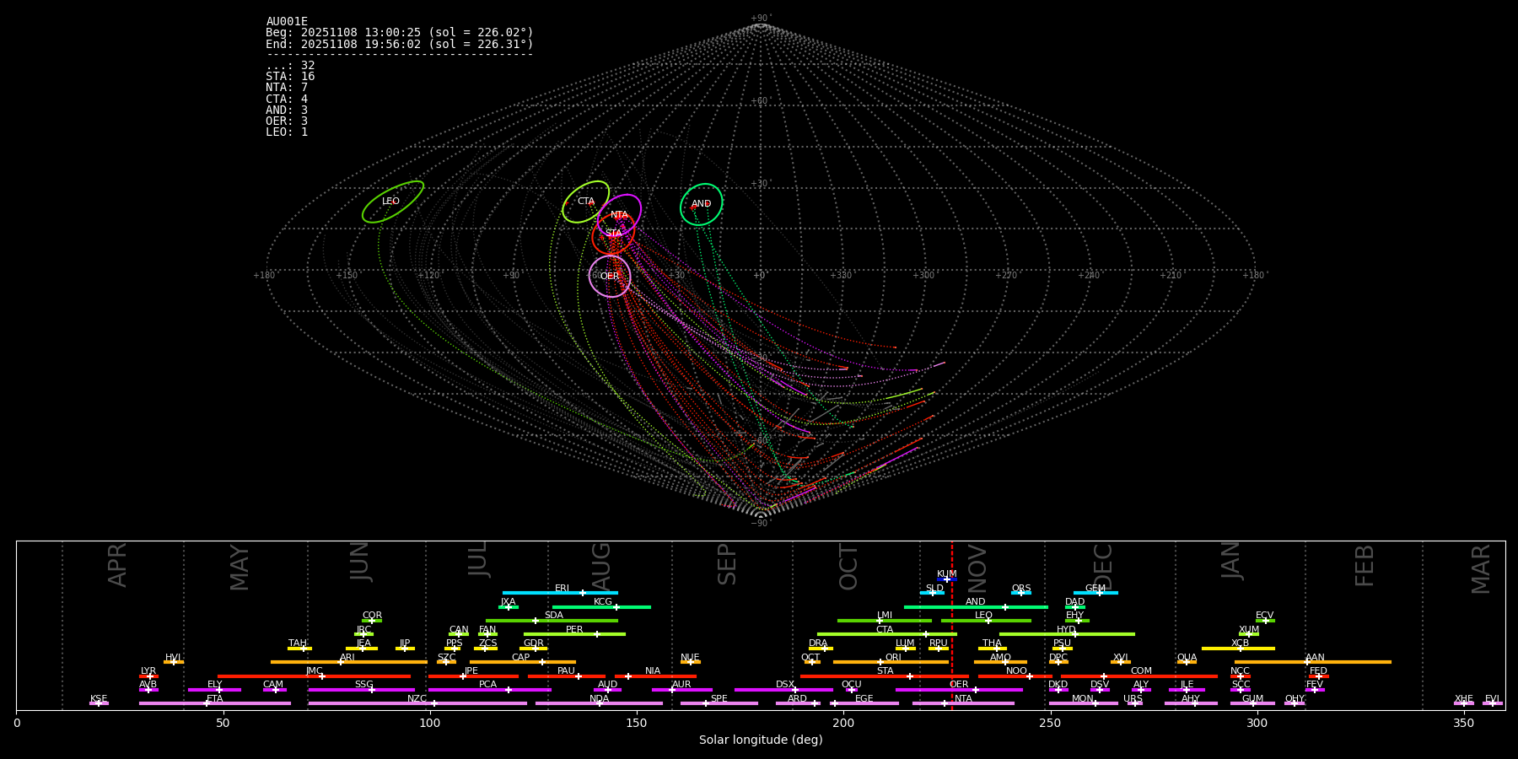
Task: Click the CAP shower bar in the timeline
Action: pos(523,662)
